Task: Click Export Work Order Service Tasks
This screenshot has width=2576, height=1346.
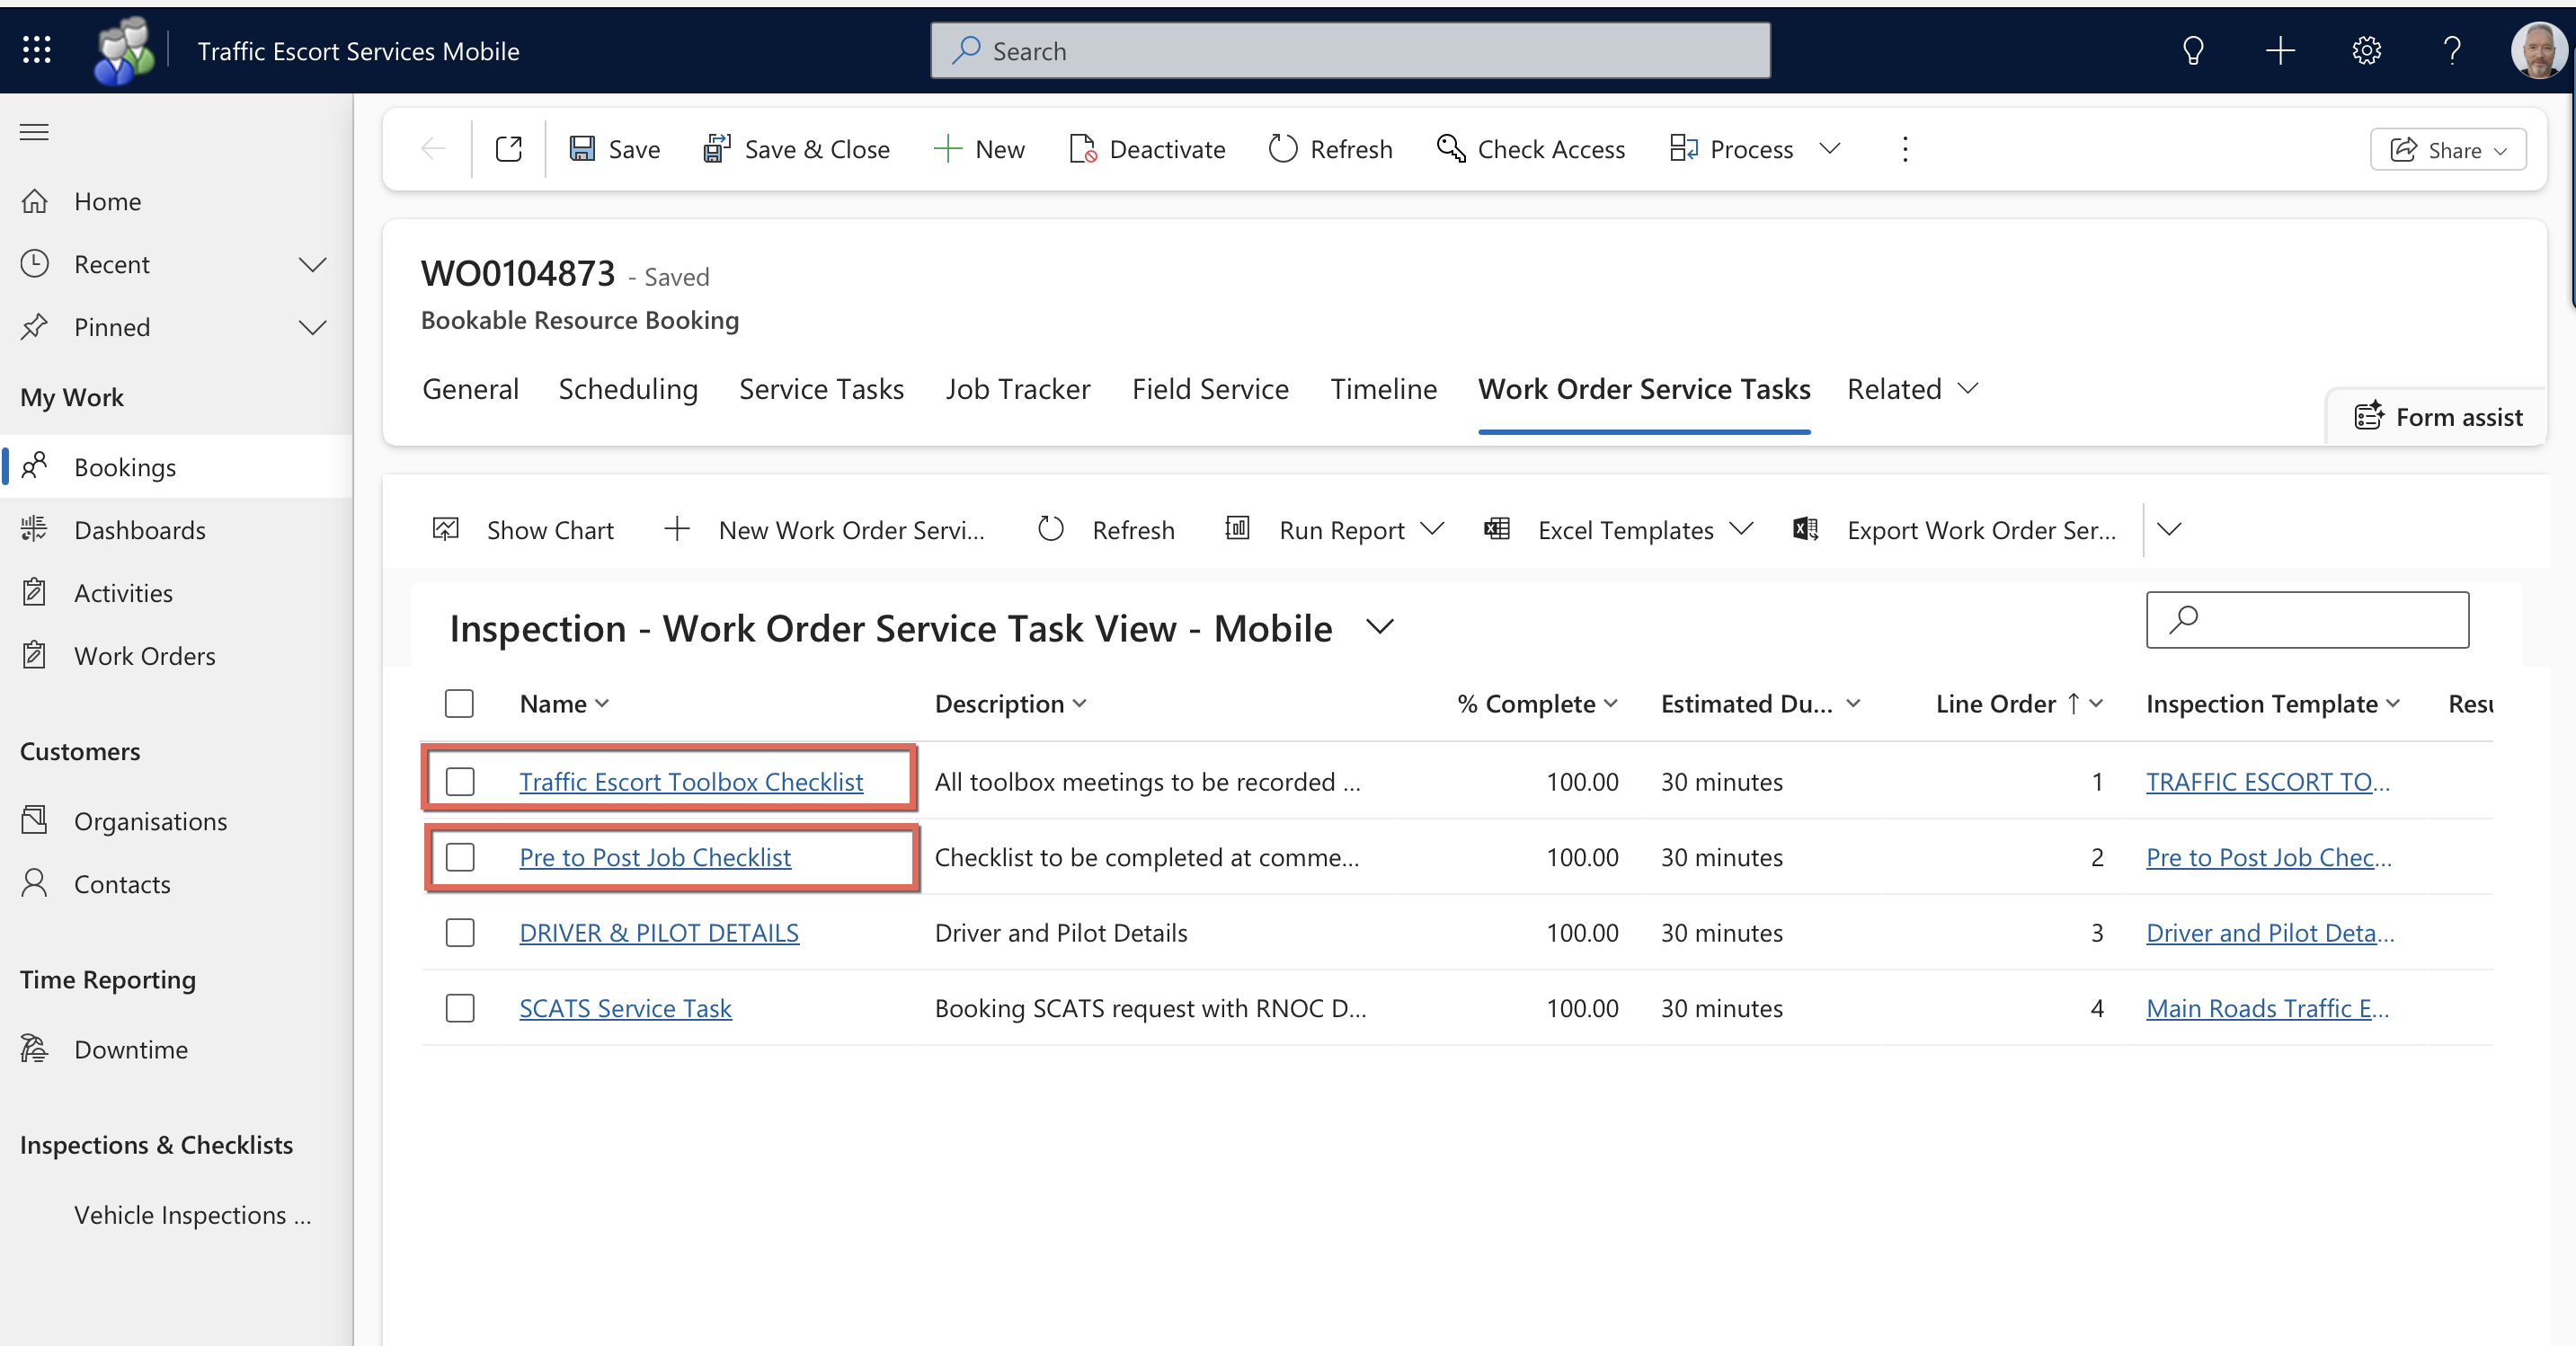Action: [1955, 530]
